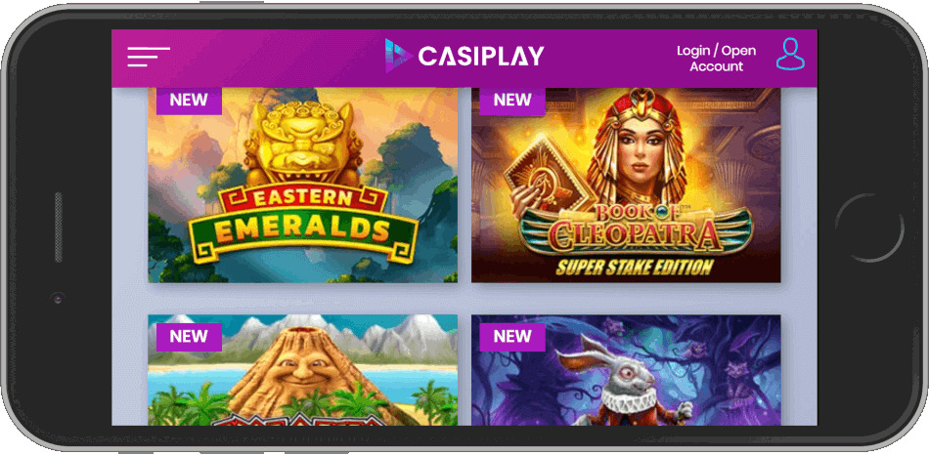
Task: Click the user profile silhouette icon
Action: coord(790,55)
